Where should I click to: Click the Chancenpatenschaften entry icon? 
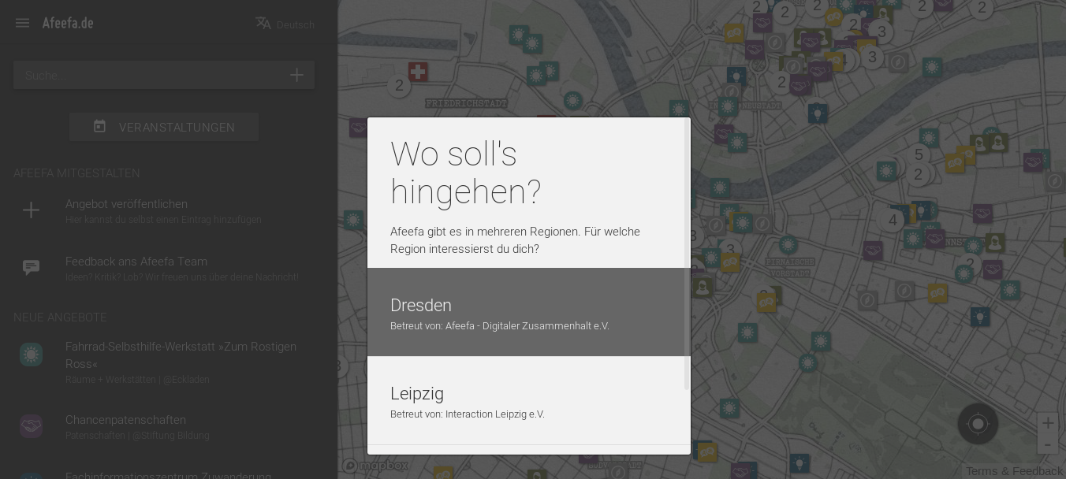(31, 426)
